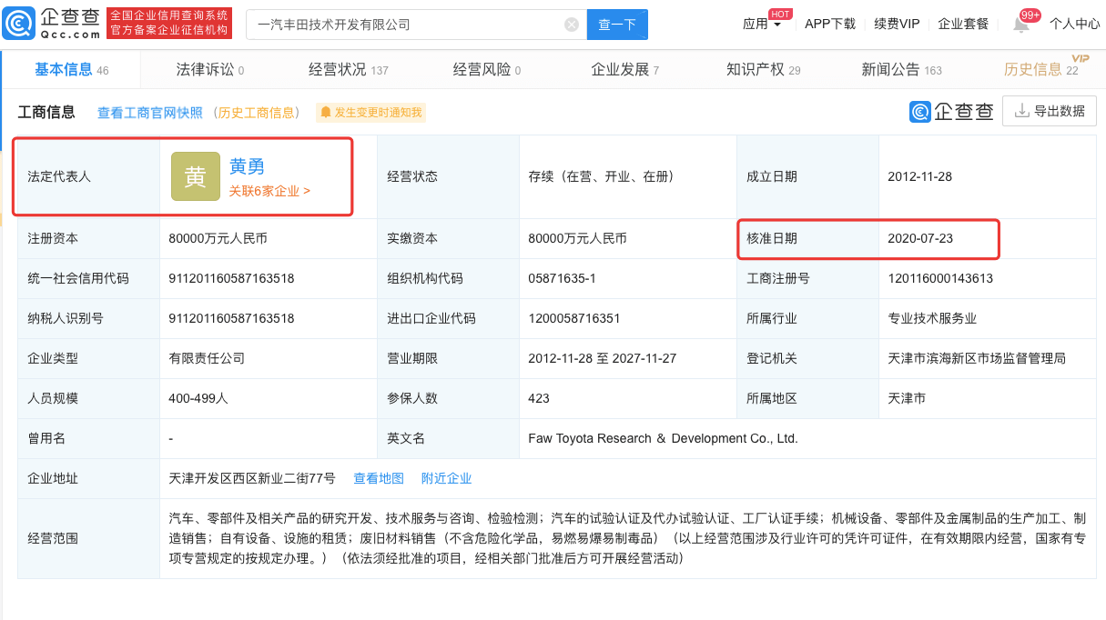Open 查看地图 to view company location
1106x620 pixels.
pos(379,477)
